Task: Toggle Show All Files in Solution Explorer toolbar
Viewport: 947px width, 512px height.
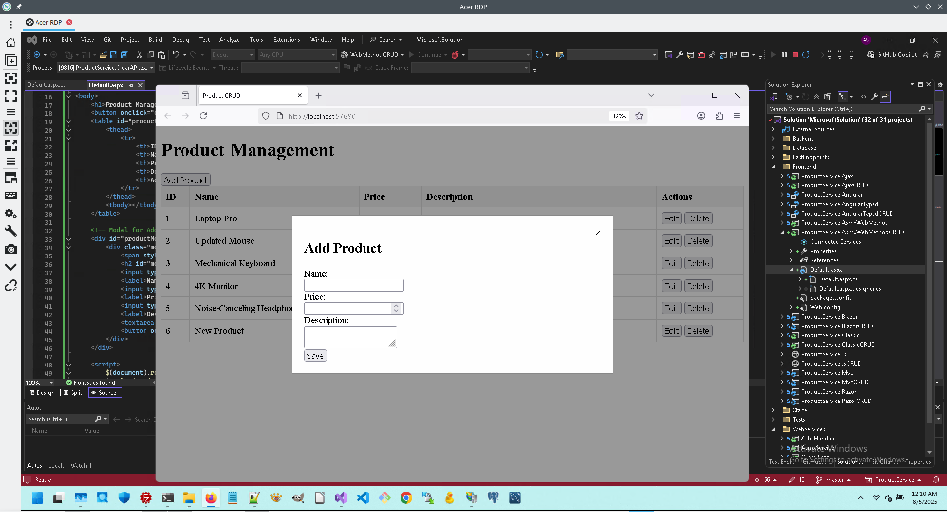Action: pyautogui.click(x=828, y=97)
